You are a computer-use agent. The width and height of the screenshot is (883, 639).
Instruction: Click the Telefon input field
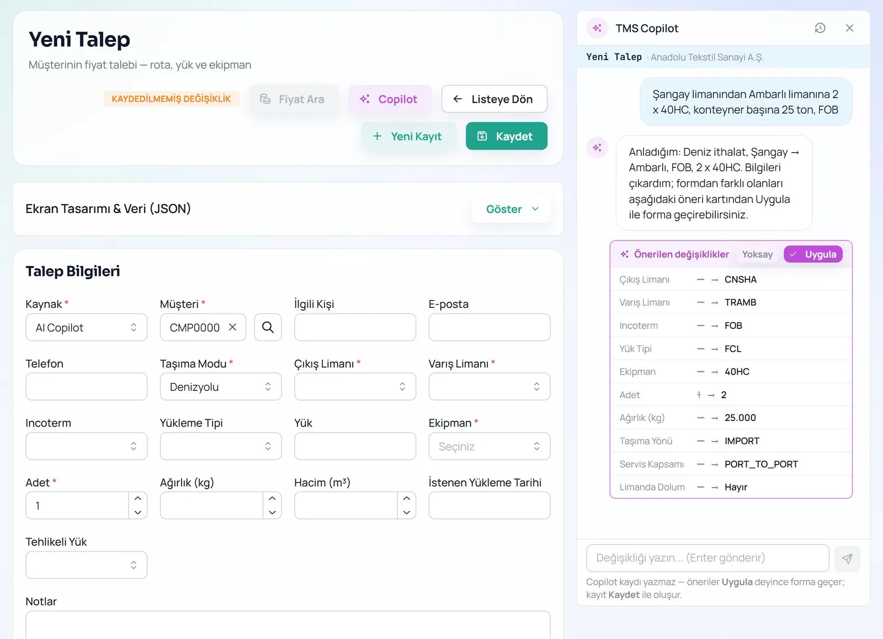86,387
